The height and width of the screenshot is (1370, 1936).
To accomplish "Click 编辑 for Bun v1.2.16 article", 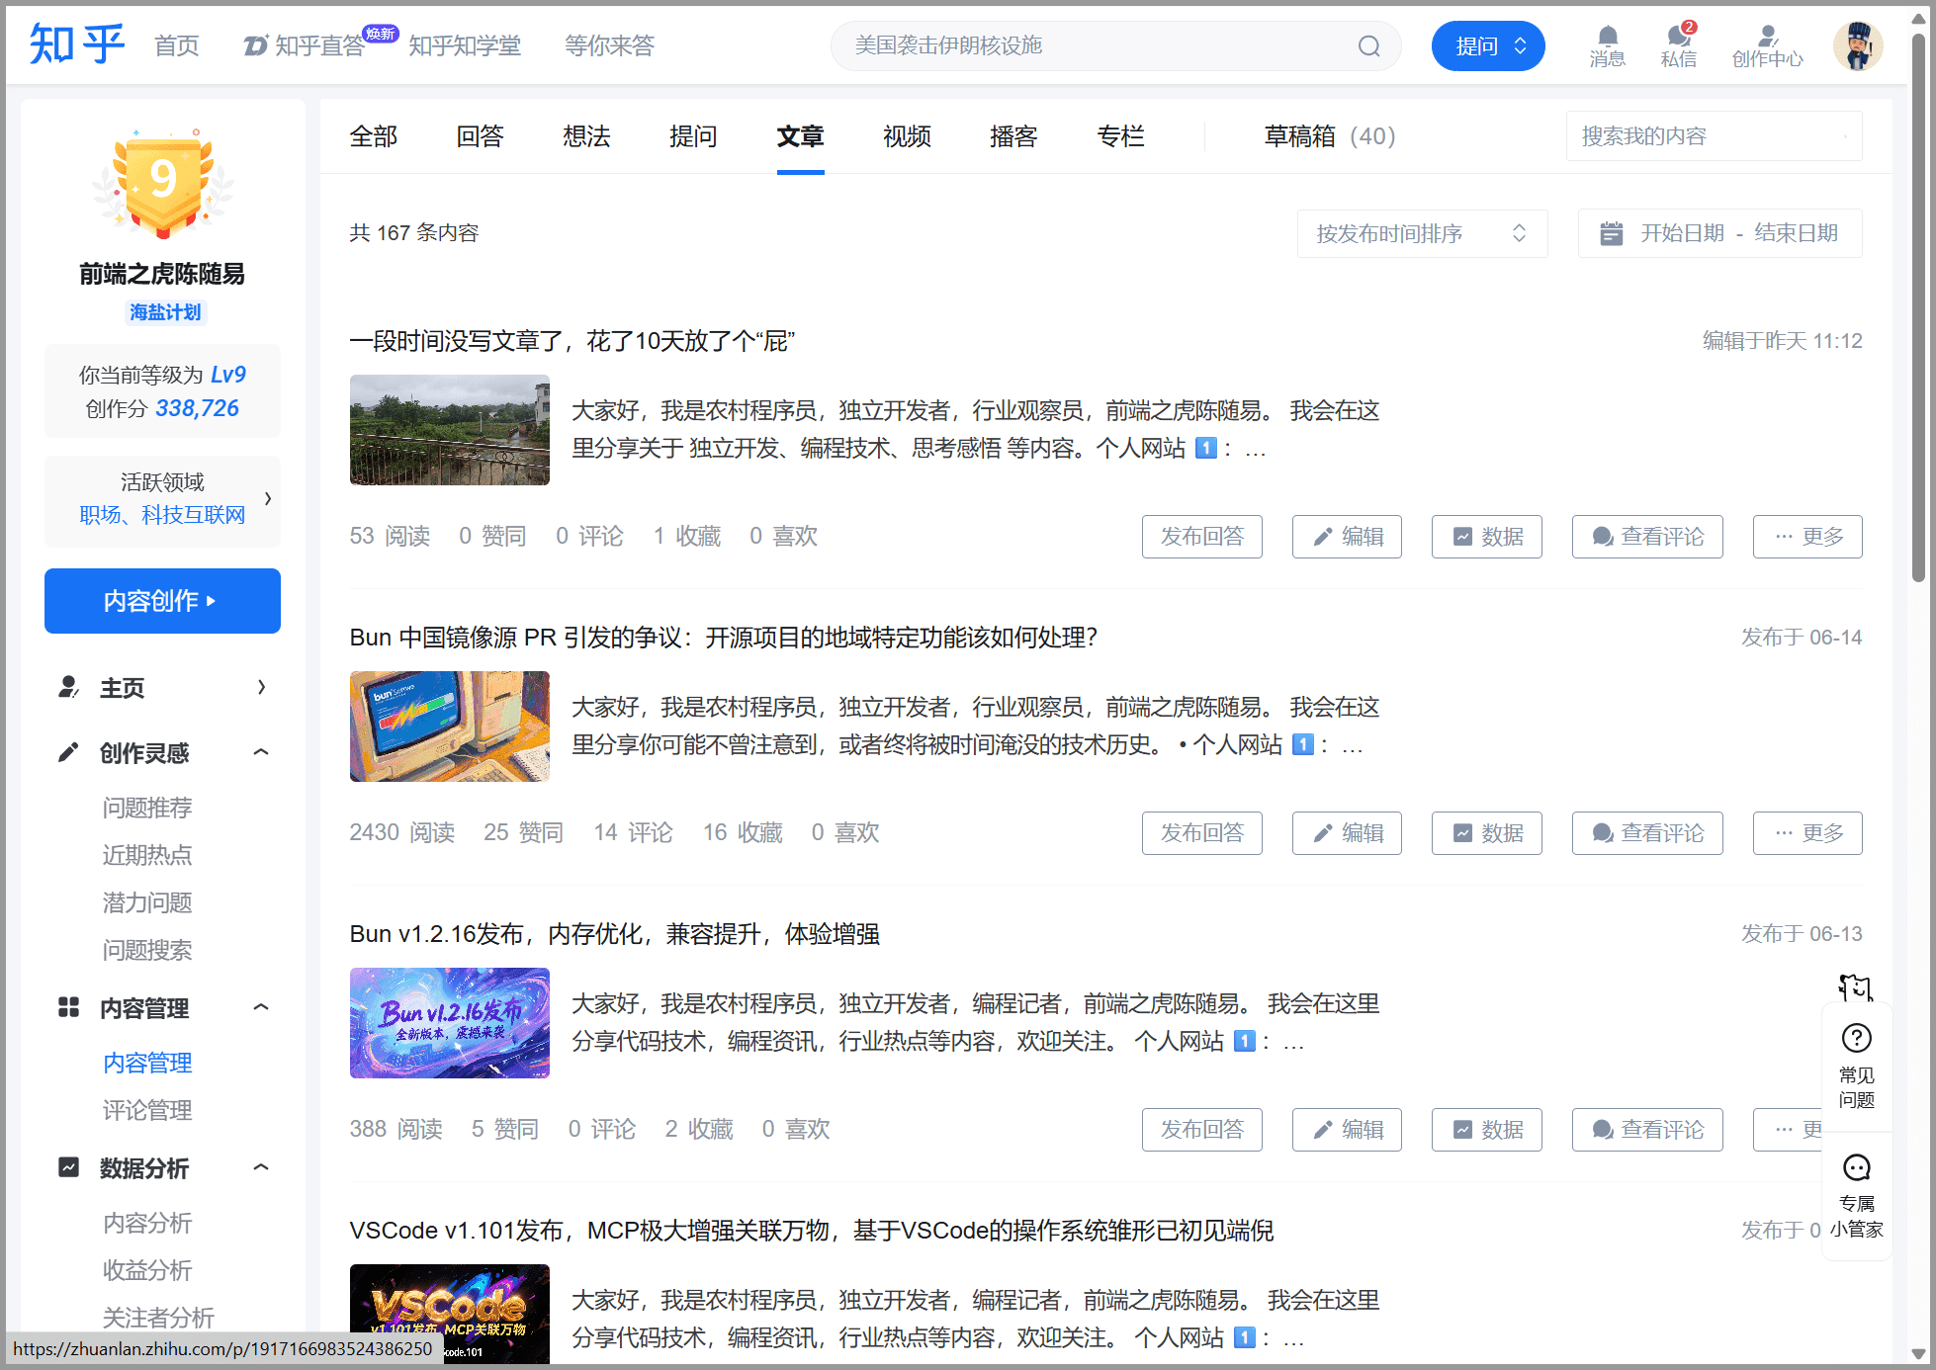I will [1347, 1130].
